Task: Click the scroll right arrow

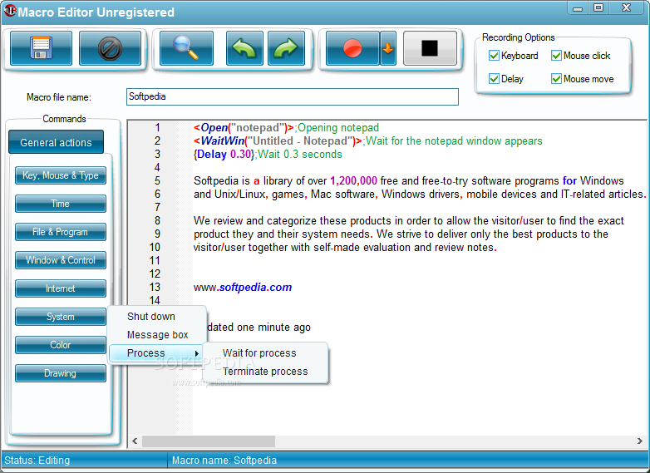Action: point(640,441)
